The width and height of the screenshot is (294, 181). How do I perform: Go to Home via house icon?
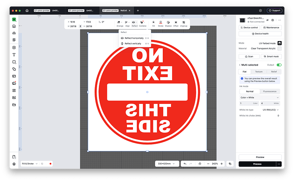click(x=27, y=11)
